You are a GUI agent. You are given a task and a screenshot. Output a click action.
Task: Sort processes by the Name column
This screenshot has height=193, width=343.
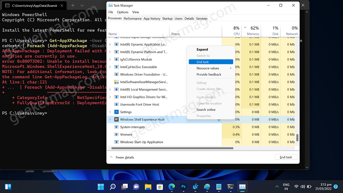coord(138,31)
